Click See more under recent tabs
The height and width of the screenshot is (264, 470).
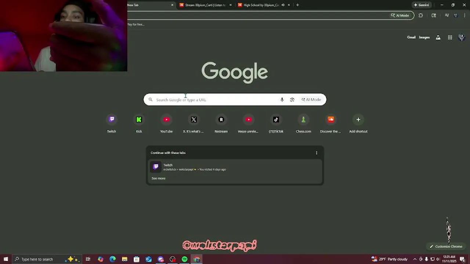point(159,178)
